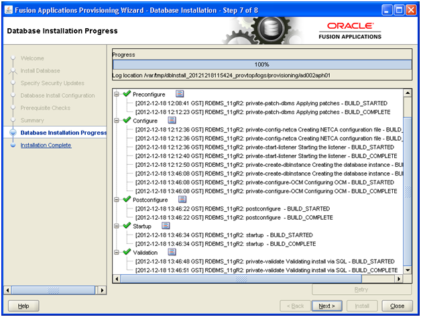
Task: Open the Startup phase log icon
Action: (166, 226)
